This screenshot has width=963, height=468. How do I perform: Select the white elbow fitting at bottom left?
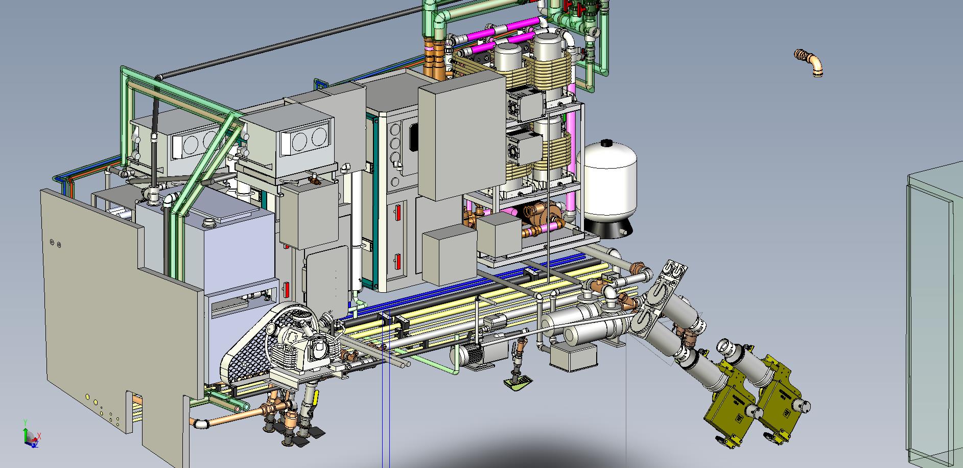tap(200, 423)
